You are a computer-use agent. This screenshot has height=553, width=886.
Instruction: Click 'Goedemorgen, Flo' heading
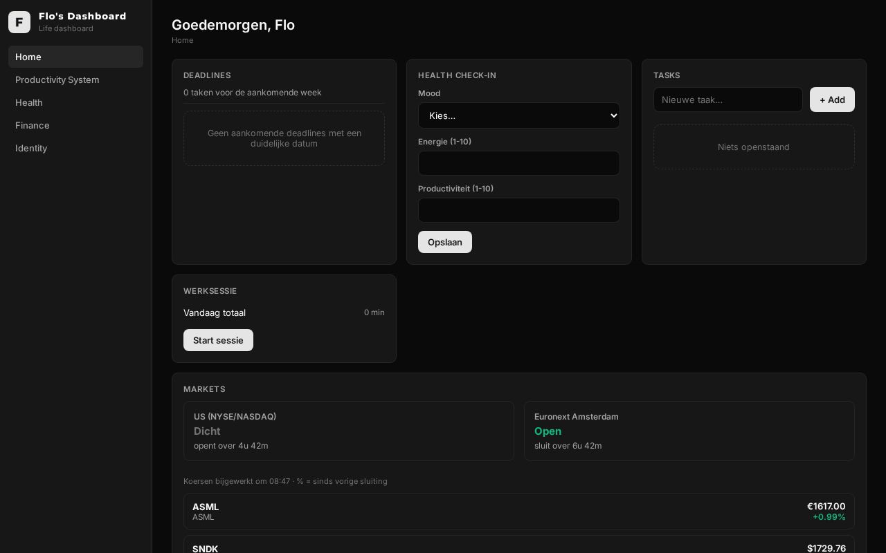pyautogui.click(x=233, y=25)
